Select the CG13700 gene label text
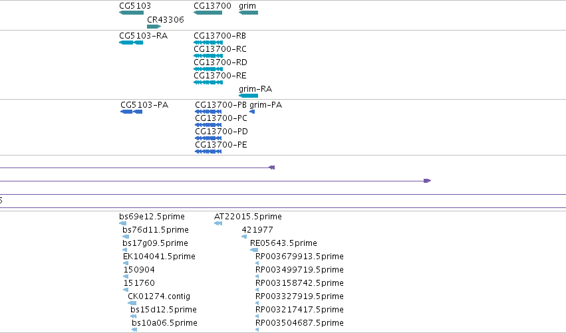The width and height of the screenshot is (566, 333). 212,6
